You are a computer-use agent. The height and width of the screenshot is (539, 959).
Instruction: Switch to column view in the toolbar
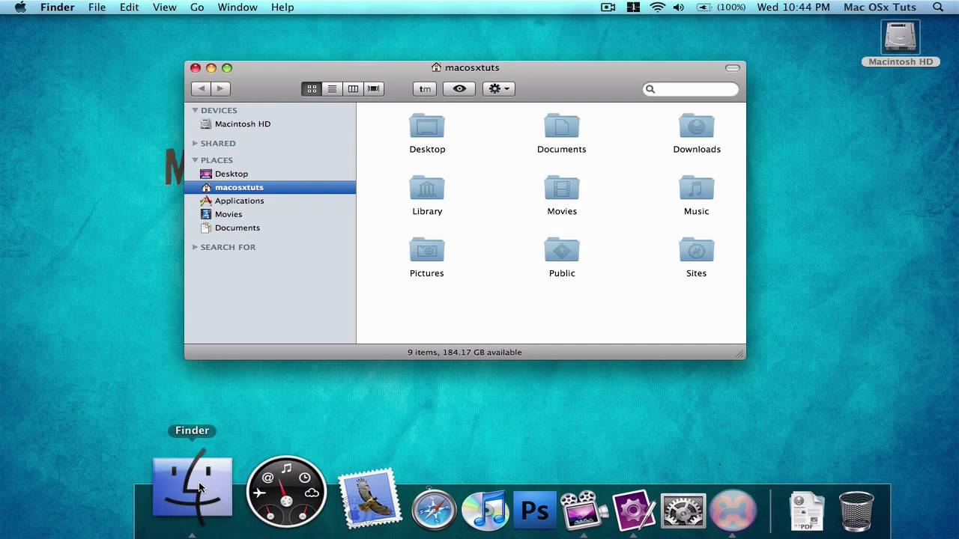tap(353, 89)
